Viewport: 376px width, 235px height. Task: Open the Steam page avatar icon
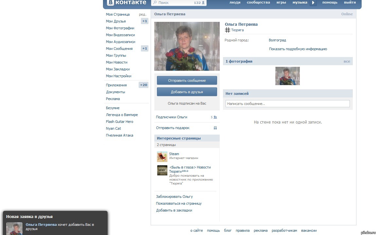point(162,156)
